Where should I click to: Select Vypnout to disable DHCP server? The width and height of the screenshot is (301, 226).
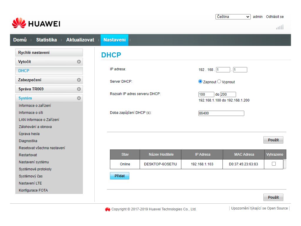[x=219, y=82]
